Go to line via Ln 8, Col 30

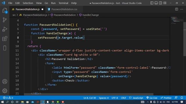click(x=90, y=98)
